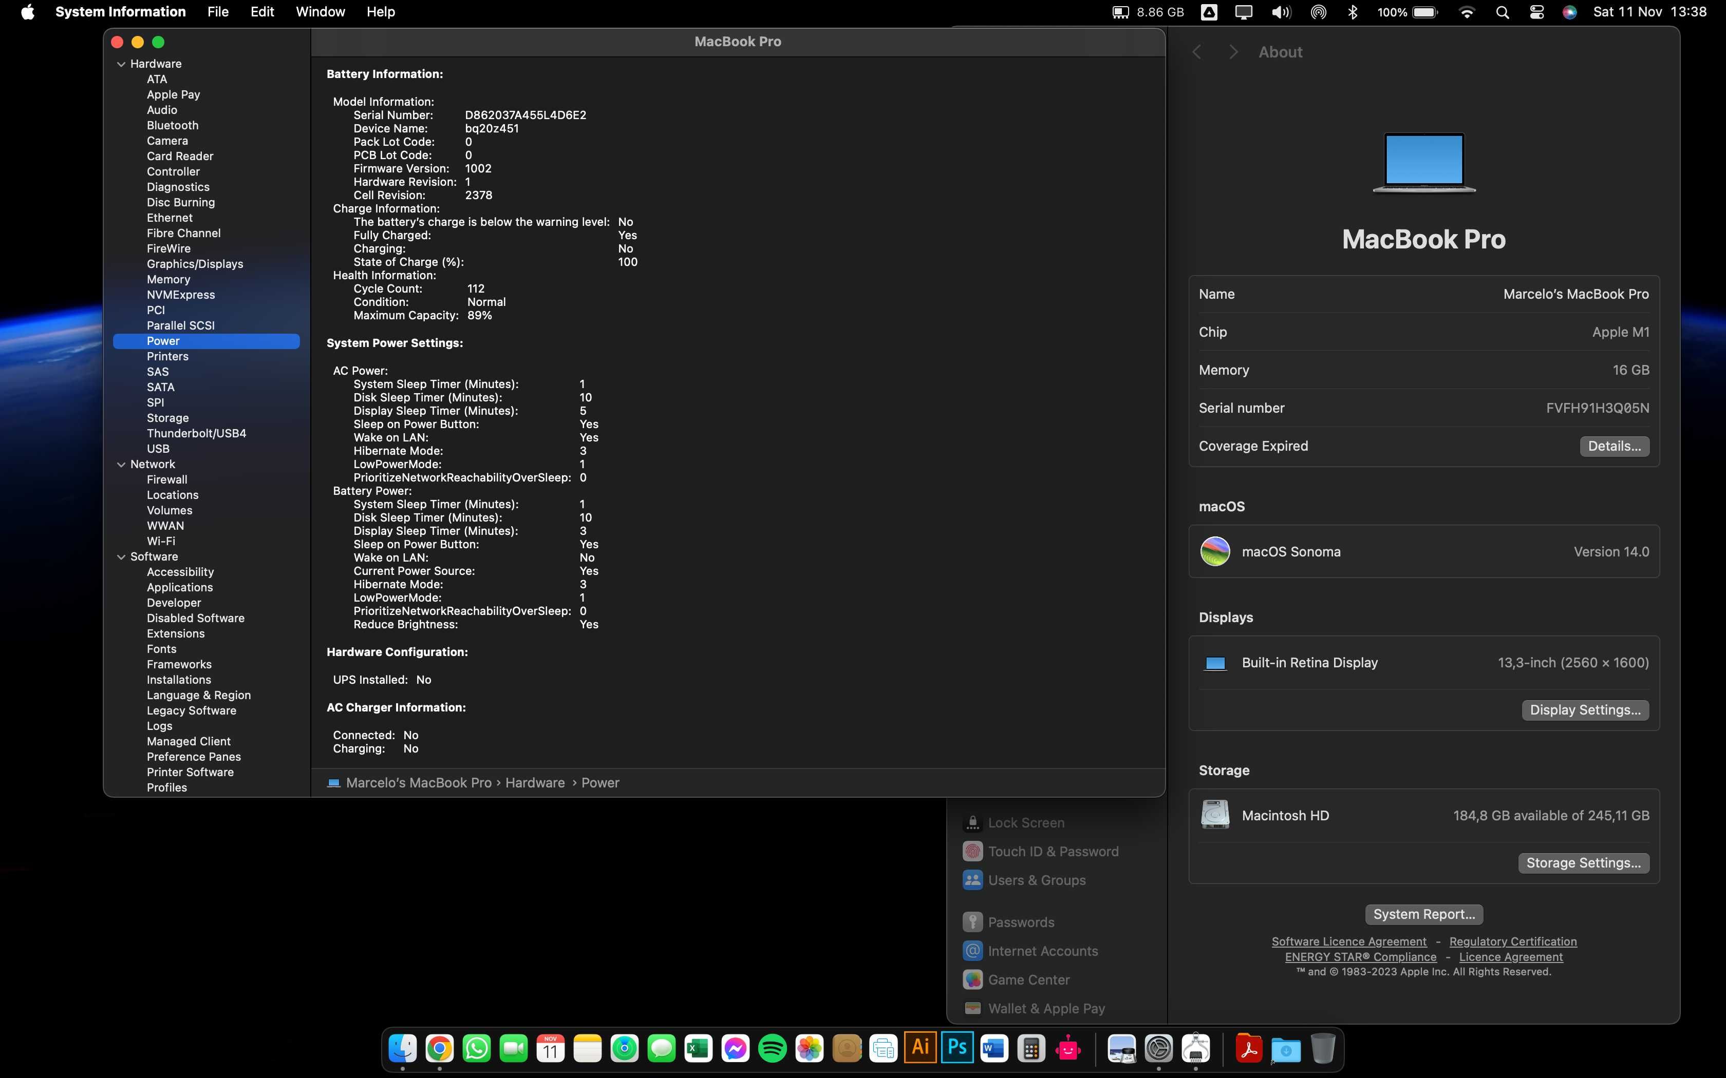
Task: Collapse the Network section in sidebar
Action: [x=121, y=464]
